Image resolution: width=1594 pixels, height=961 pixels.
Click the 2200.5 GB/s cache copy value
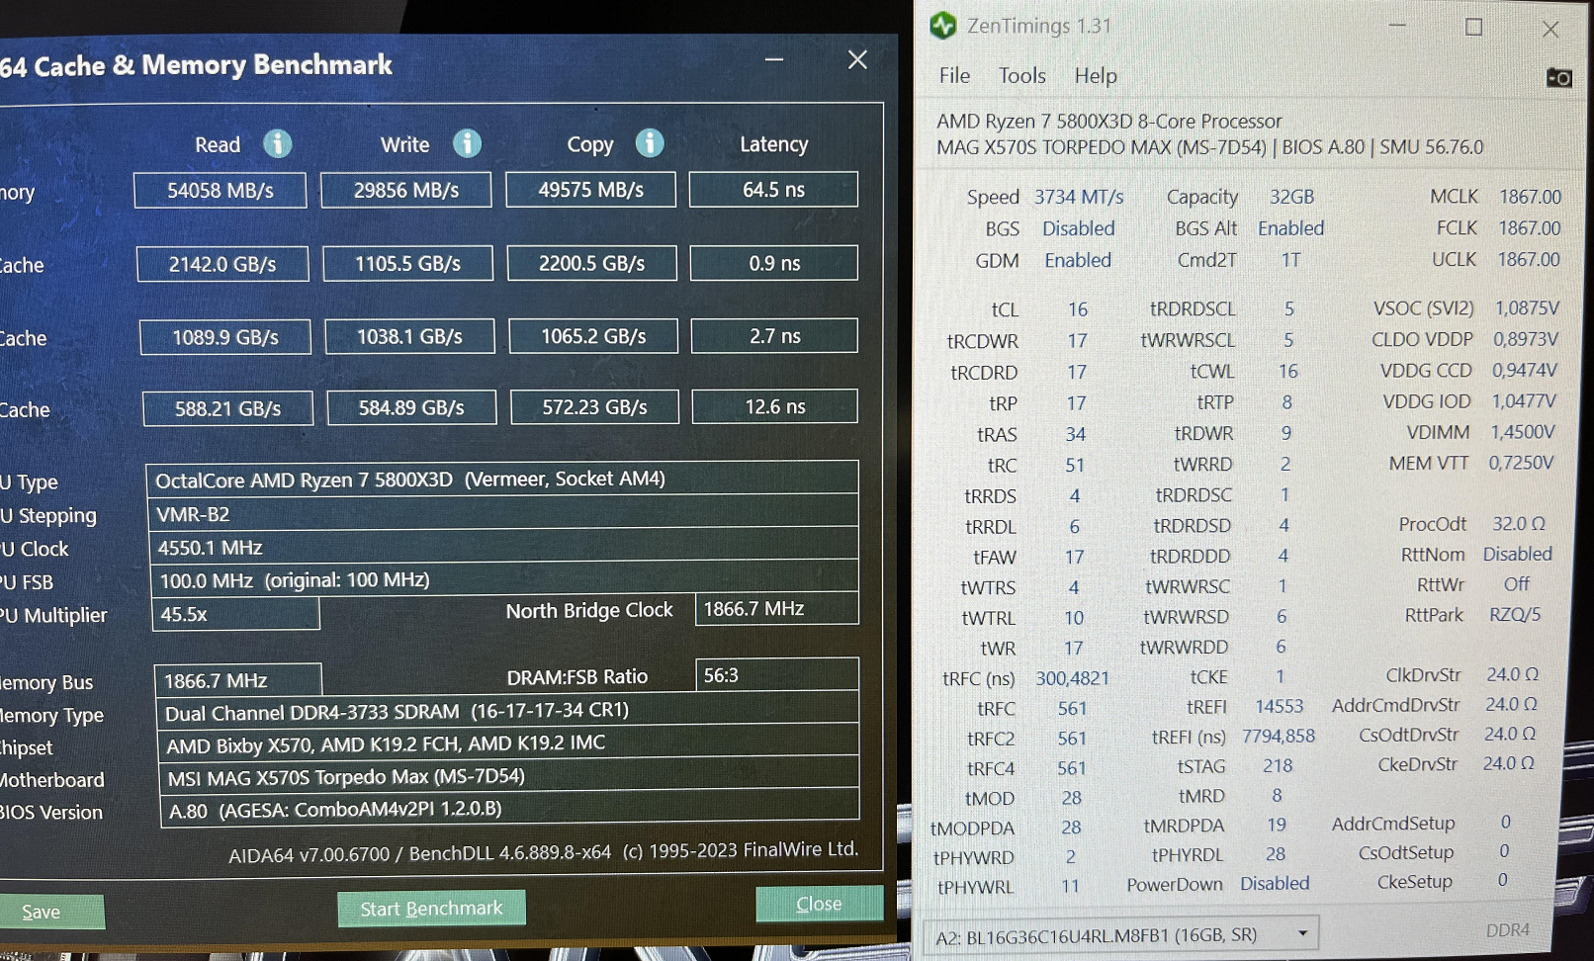tap(591, 263)
